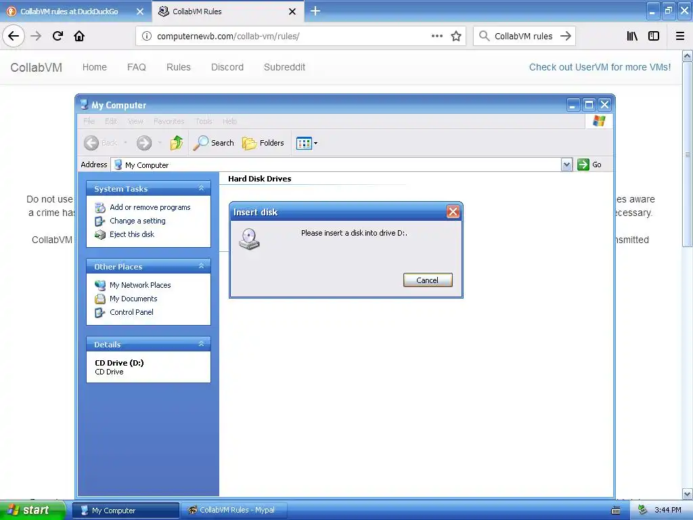Toggle the Folders pane button
This screenshot has height=520, width=693.
(x=263, y=143)
